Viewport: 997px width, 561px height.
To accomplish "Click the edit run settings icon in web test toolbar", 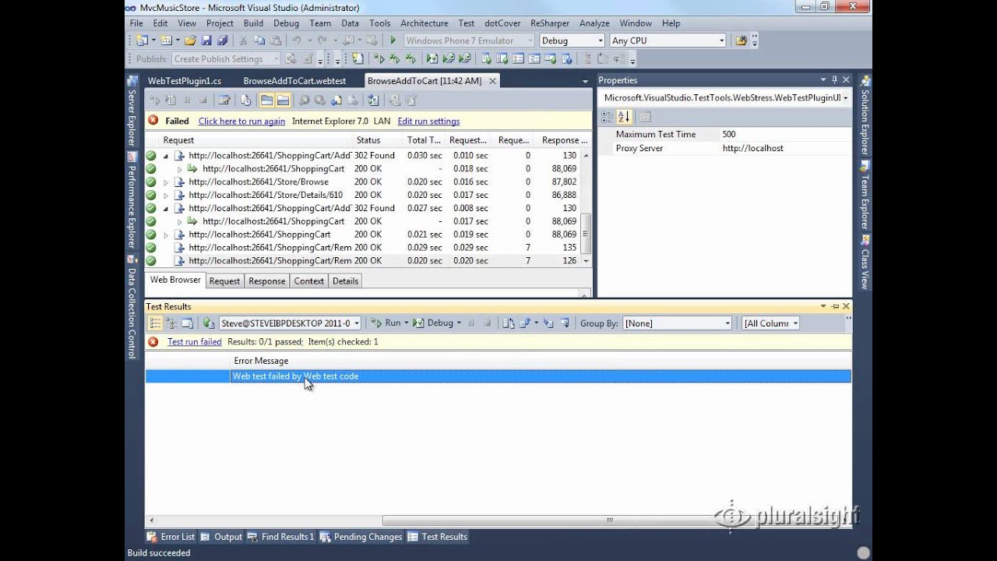I will (x=224, y=100).
